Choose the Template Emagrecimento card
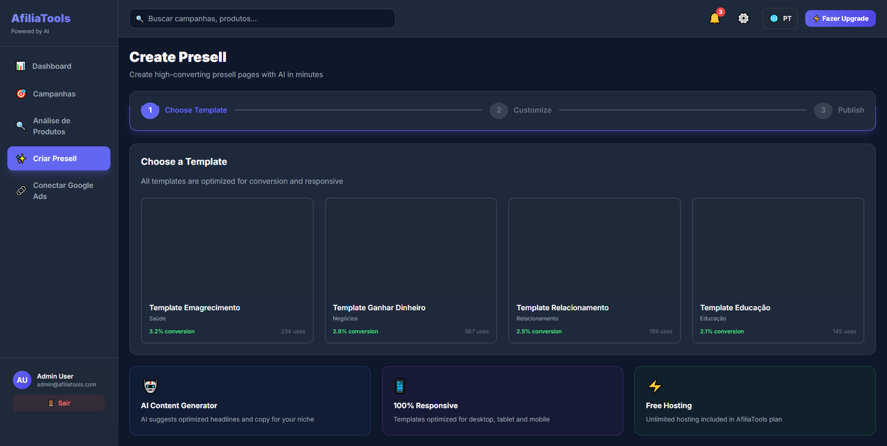Screen dimensions: 887x446 (227, 270)
